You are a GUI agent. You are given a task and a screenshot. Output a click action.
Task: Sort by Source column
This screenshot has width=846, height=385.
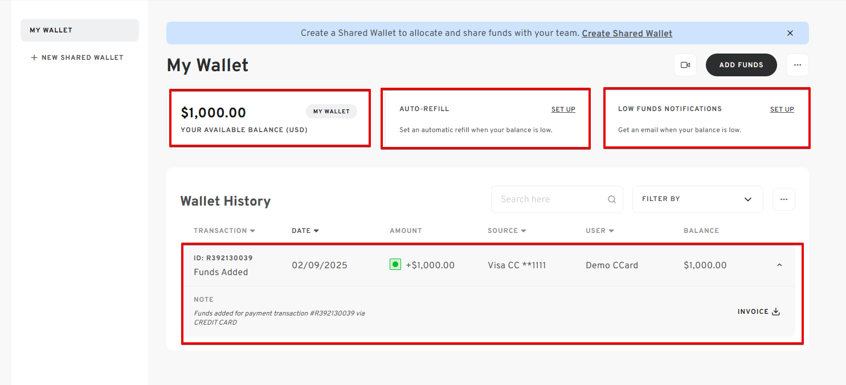tap(507, 231)
